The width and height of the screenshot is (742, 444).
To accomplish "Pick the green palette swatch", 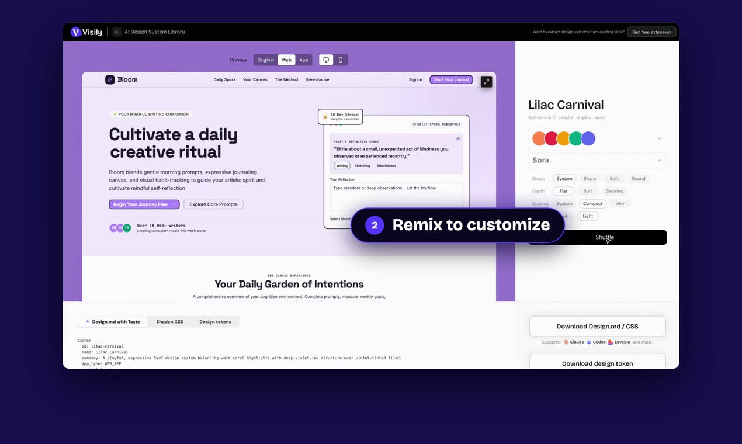I will click(575, 138).
